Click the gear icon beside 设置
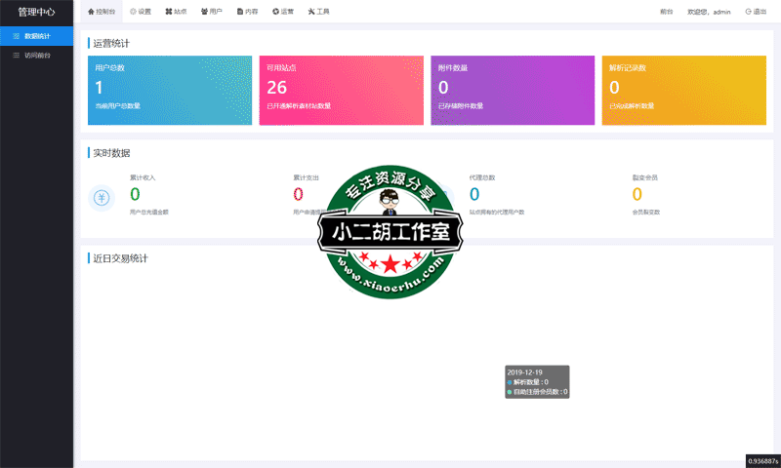 click(x=133, y=12)
